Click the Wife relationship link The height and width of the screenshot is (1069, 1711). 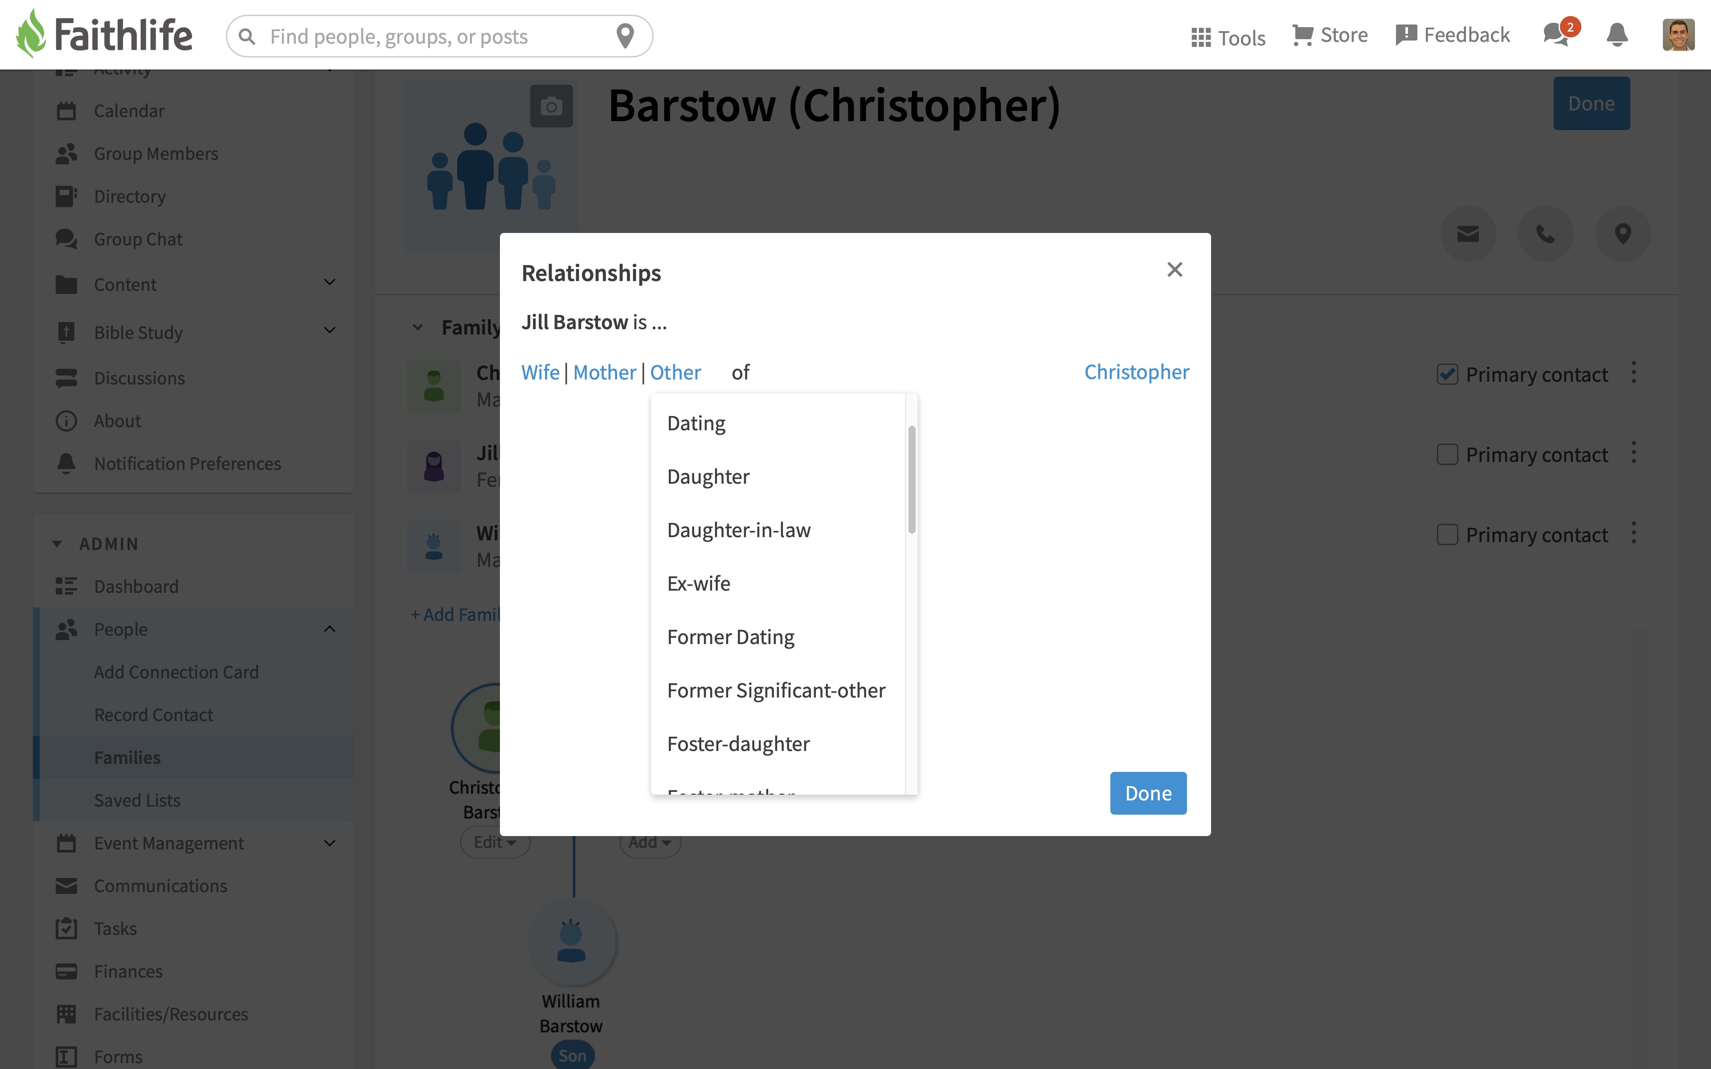click(540, 372)
